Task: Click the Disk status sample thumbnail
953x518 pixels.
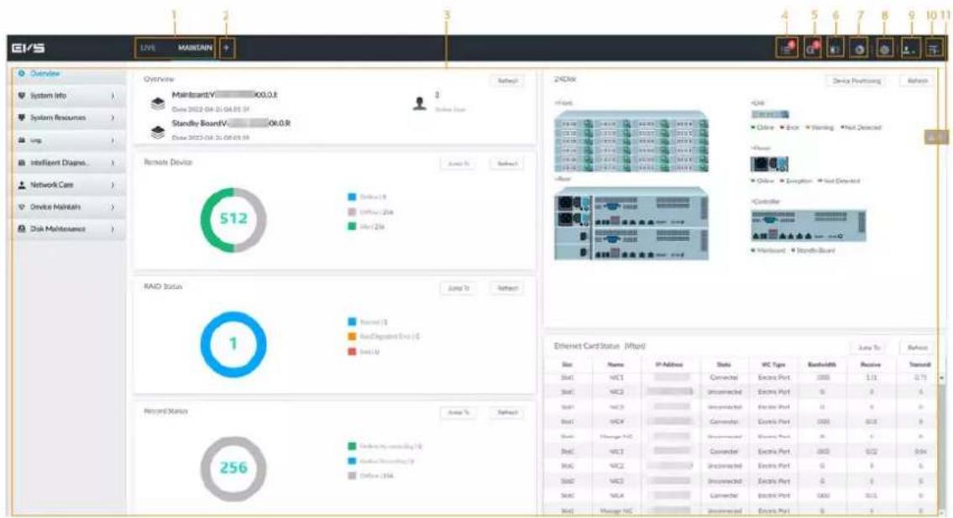Action: pyautogui.click(x=770, y=114)
